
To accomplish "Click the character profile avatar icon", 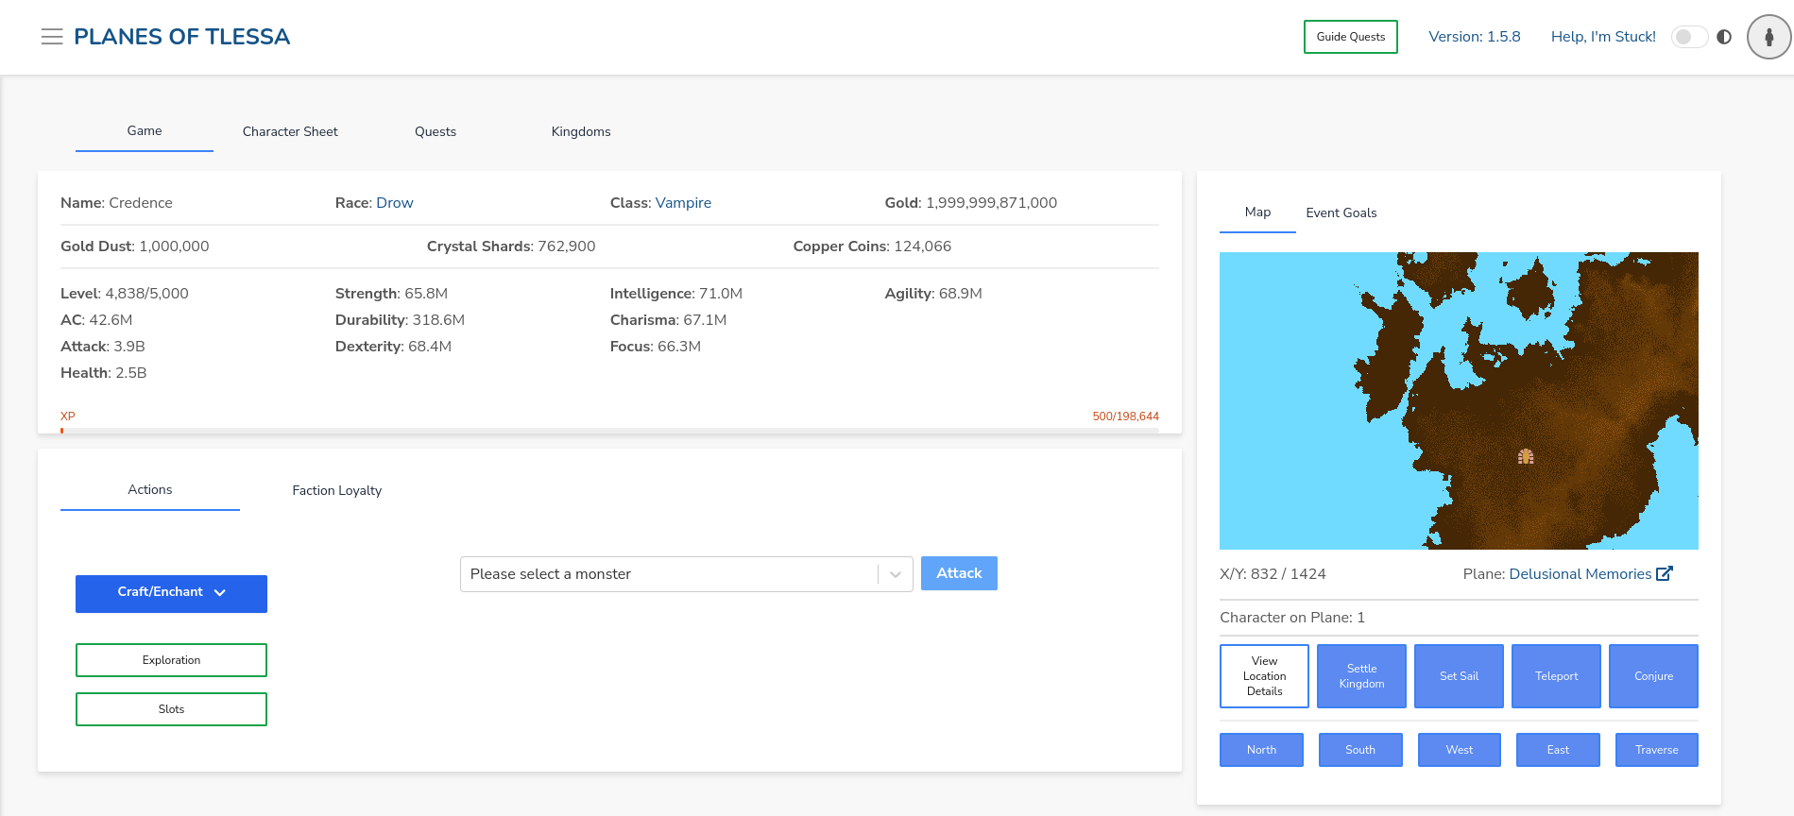I will [1768, 37].
